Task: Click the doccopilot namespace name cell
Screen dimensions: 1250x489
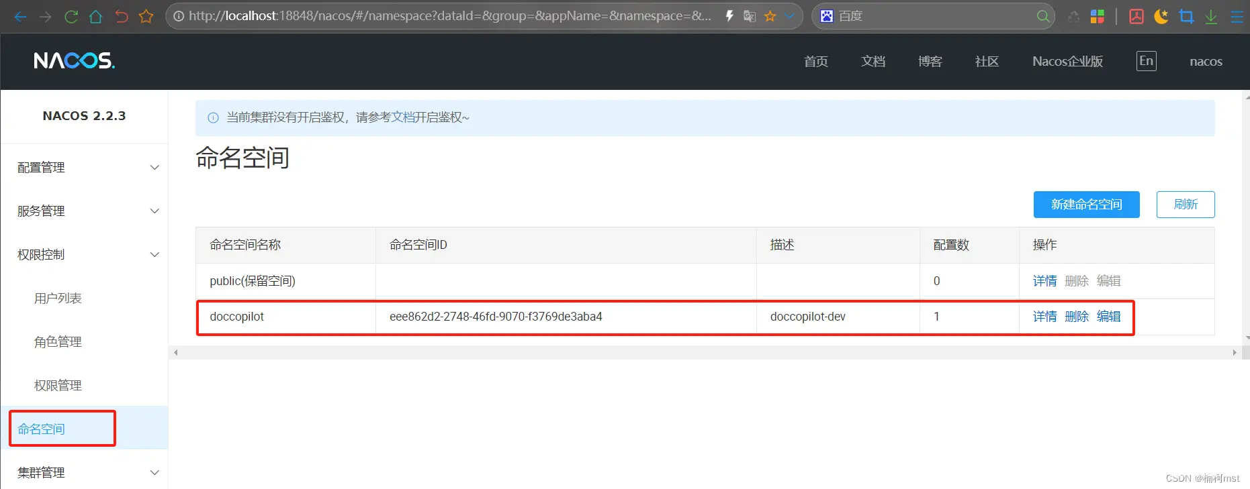Action: 285,317
